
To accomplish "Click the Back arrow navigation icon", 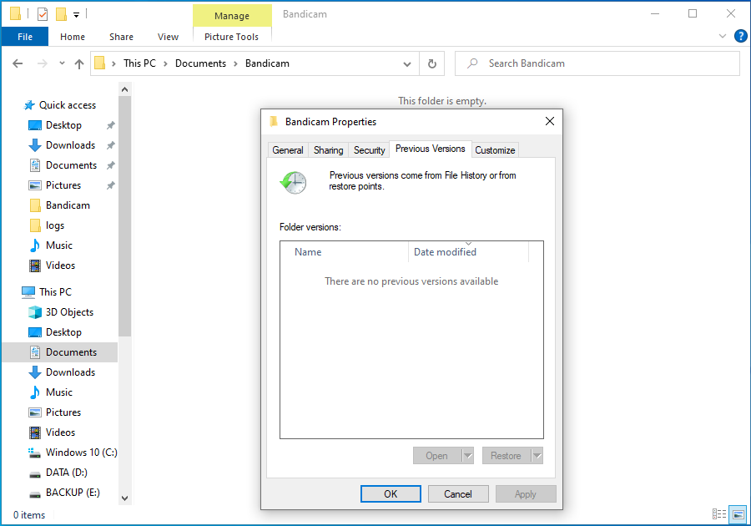I will [x=18, y=63].
